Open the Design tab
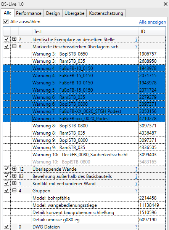 click(53, 13)
